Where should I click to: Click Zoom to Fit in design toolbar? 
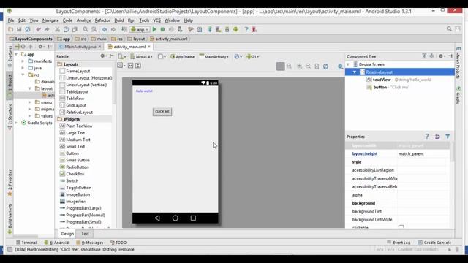[x=281, y=66]
